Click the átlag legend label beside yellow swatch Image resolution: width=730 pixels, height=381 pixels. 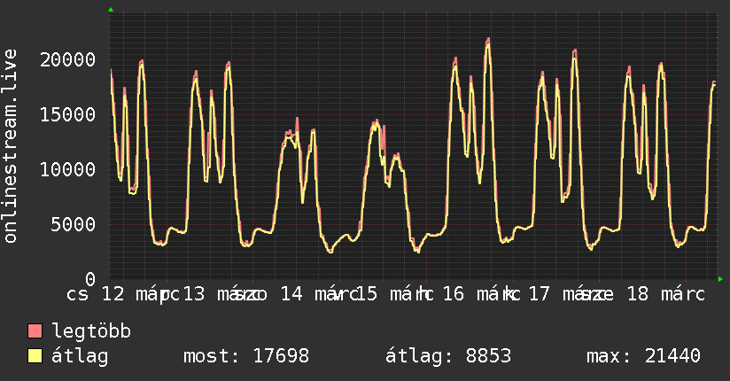[x=80, y=356]
